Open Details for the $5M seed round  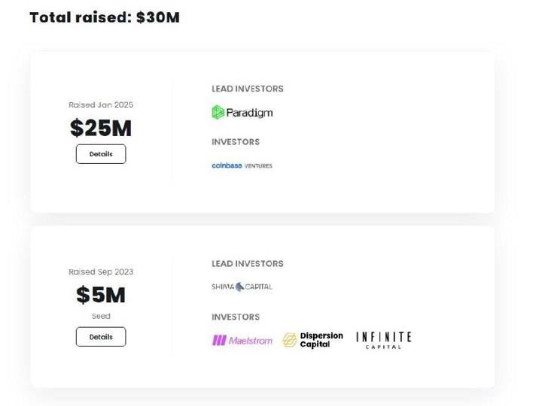(x=101, y=337)
